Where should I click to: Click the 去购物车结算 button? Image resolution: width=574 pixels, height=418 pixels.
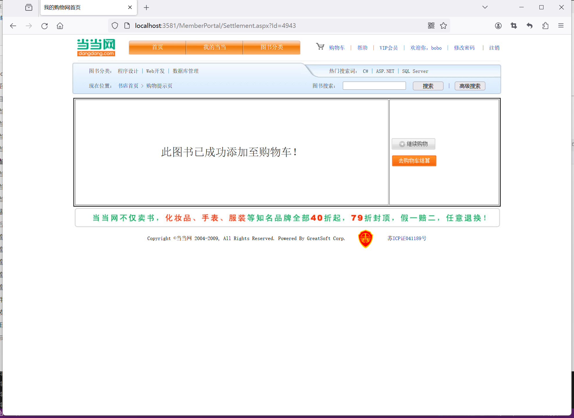414,161
